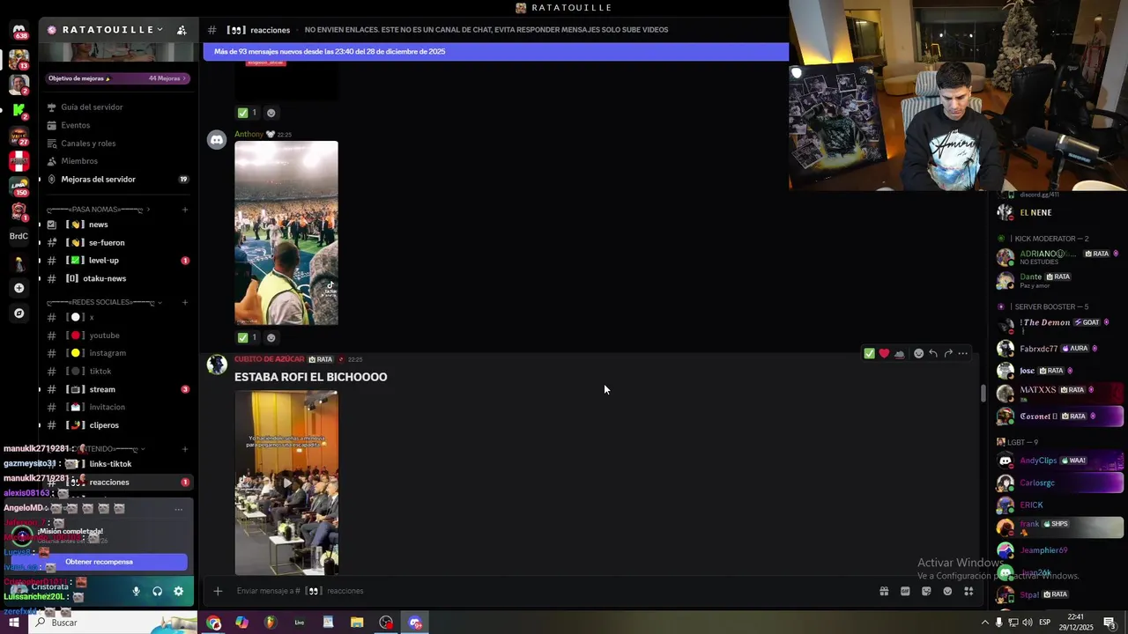Play the conference video under ESTABA ROFI
1128x634 pixels.
coord(286,483)
